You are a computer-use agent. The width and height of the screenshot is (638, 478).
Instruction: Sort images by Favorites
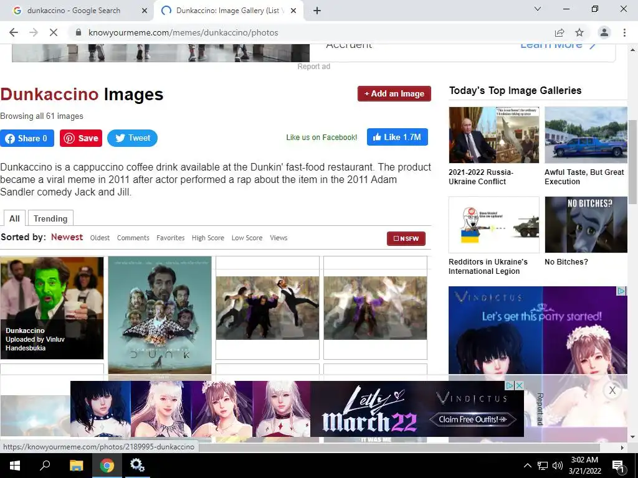171,238
